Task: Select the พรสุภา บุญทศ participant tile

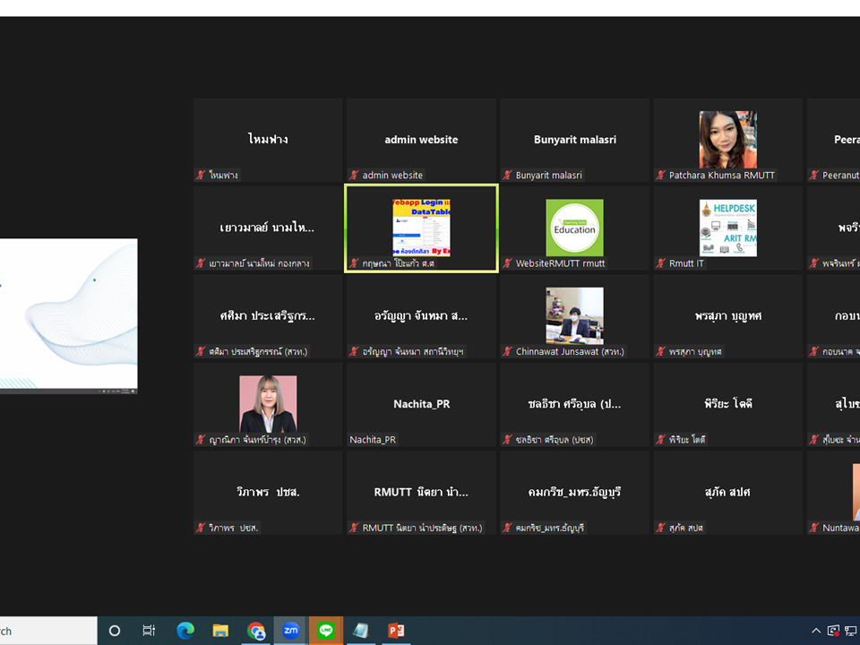Action: tap(727, 316)
